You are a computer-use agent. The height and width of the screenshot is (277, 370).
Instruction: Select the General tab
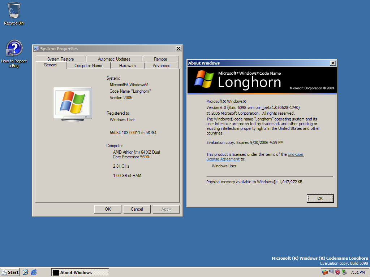pyautogui.click(x=51, y=65)
